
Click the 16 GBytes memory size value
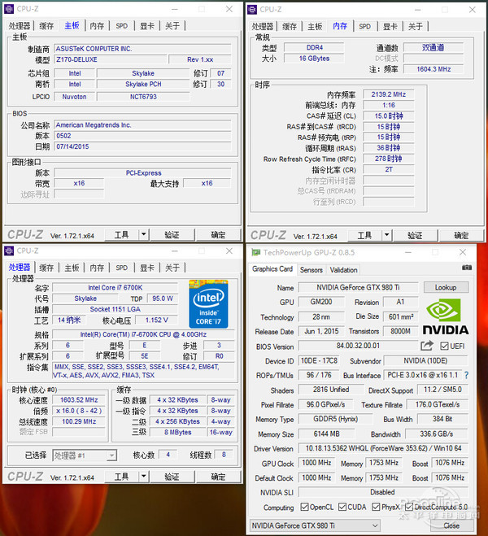[x=314, y=59]
